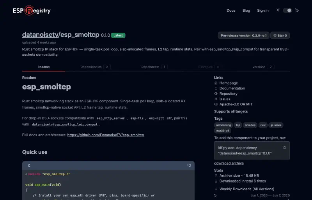The image size is (312, 200).
Task: Switch to the Dependents tab
Action: [x=154, y=67]
